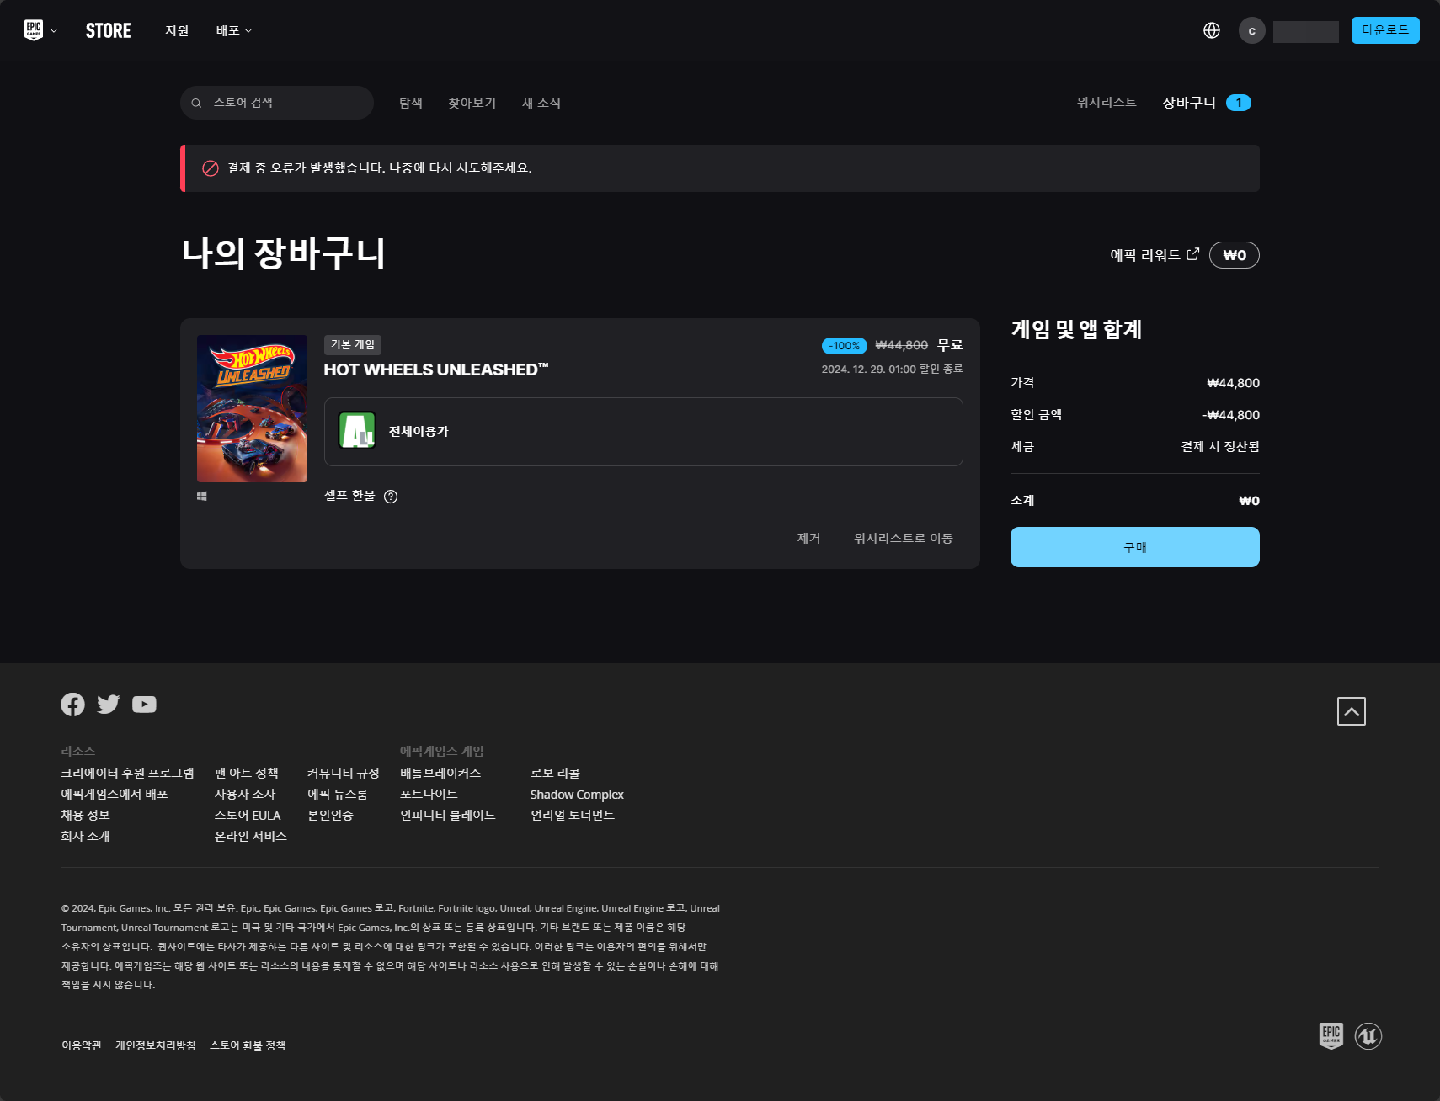Screen dimensions: 1440x1101
Task: Open 스토어 EULA footer link
Action: (x=248, y=815)
